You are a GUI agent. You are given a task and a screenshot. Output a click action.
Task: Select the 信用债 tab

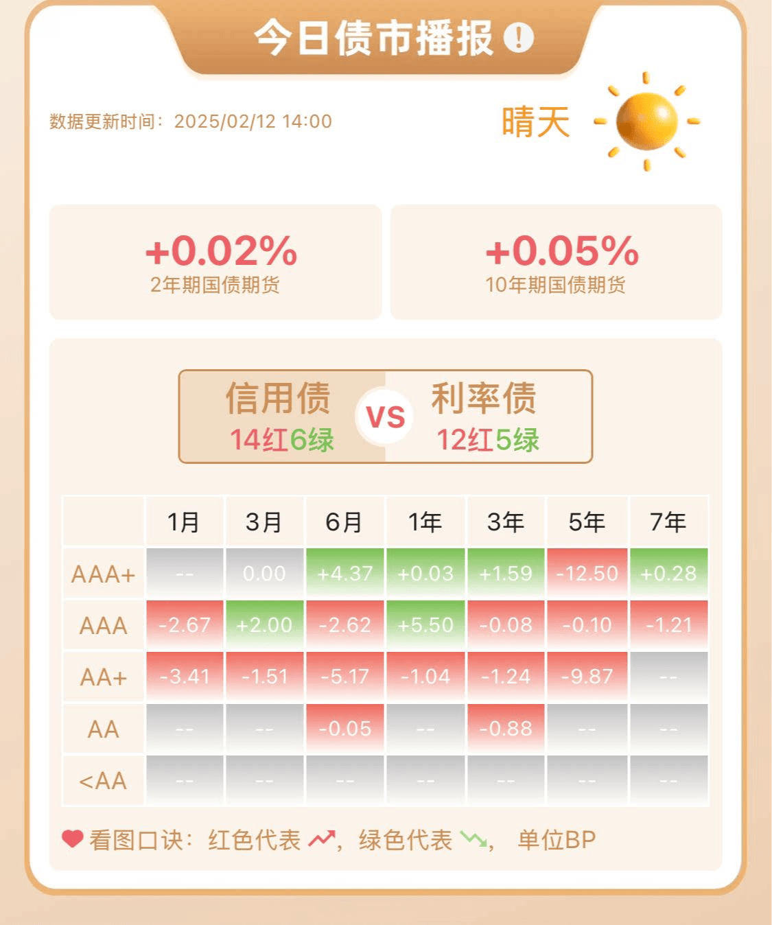[x=281, y=417]
